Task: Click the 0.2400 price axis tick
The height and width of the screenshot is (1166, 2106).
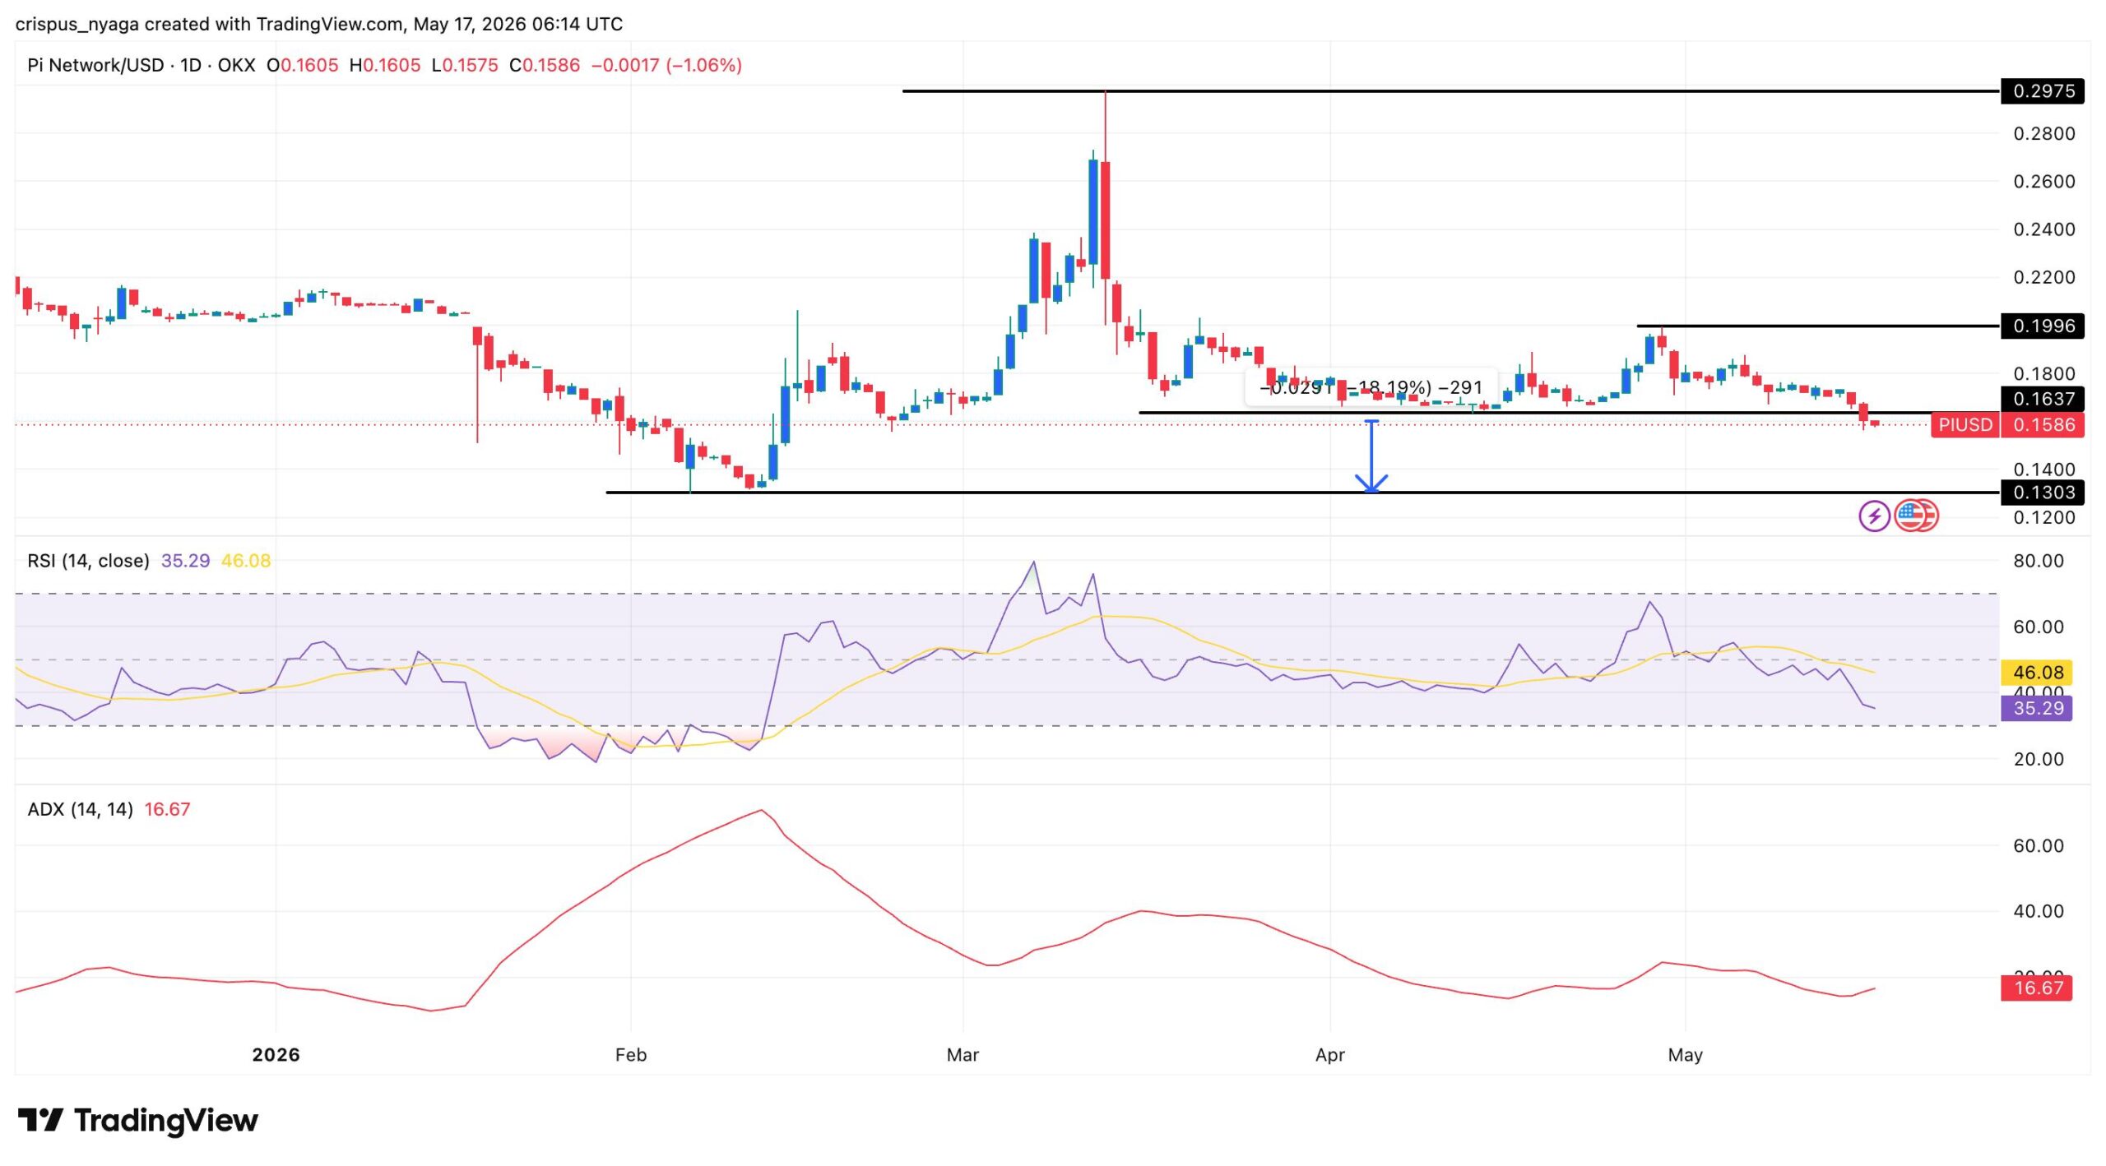Action: 2043,229
